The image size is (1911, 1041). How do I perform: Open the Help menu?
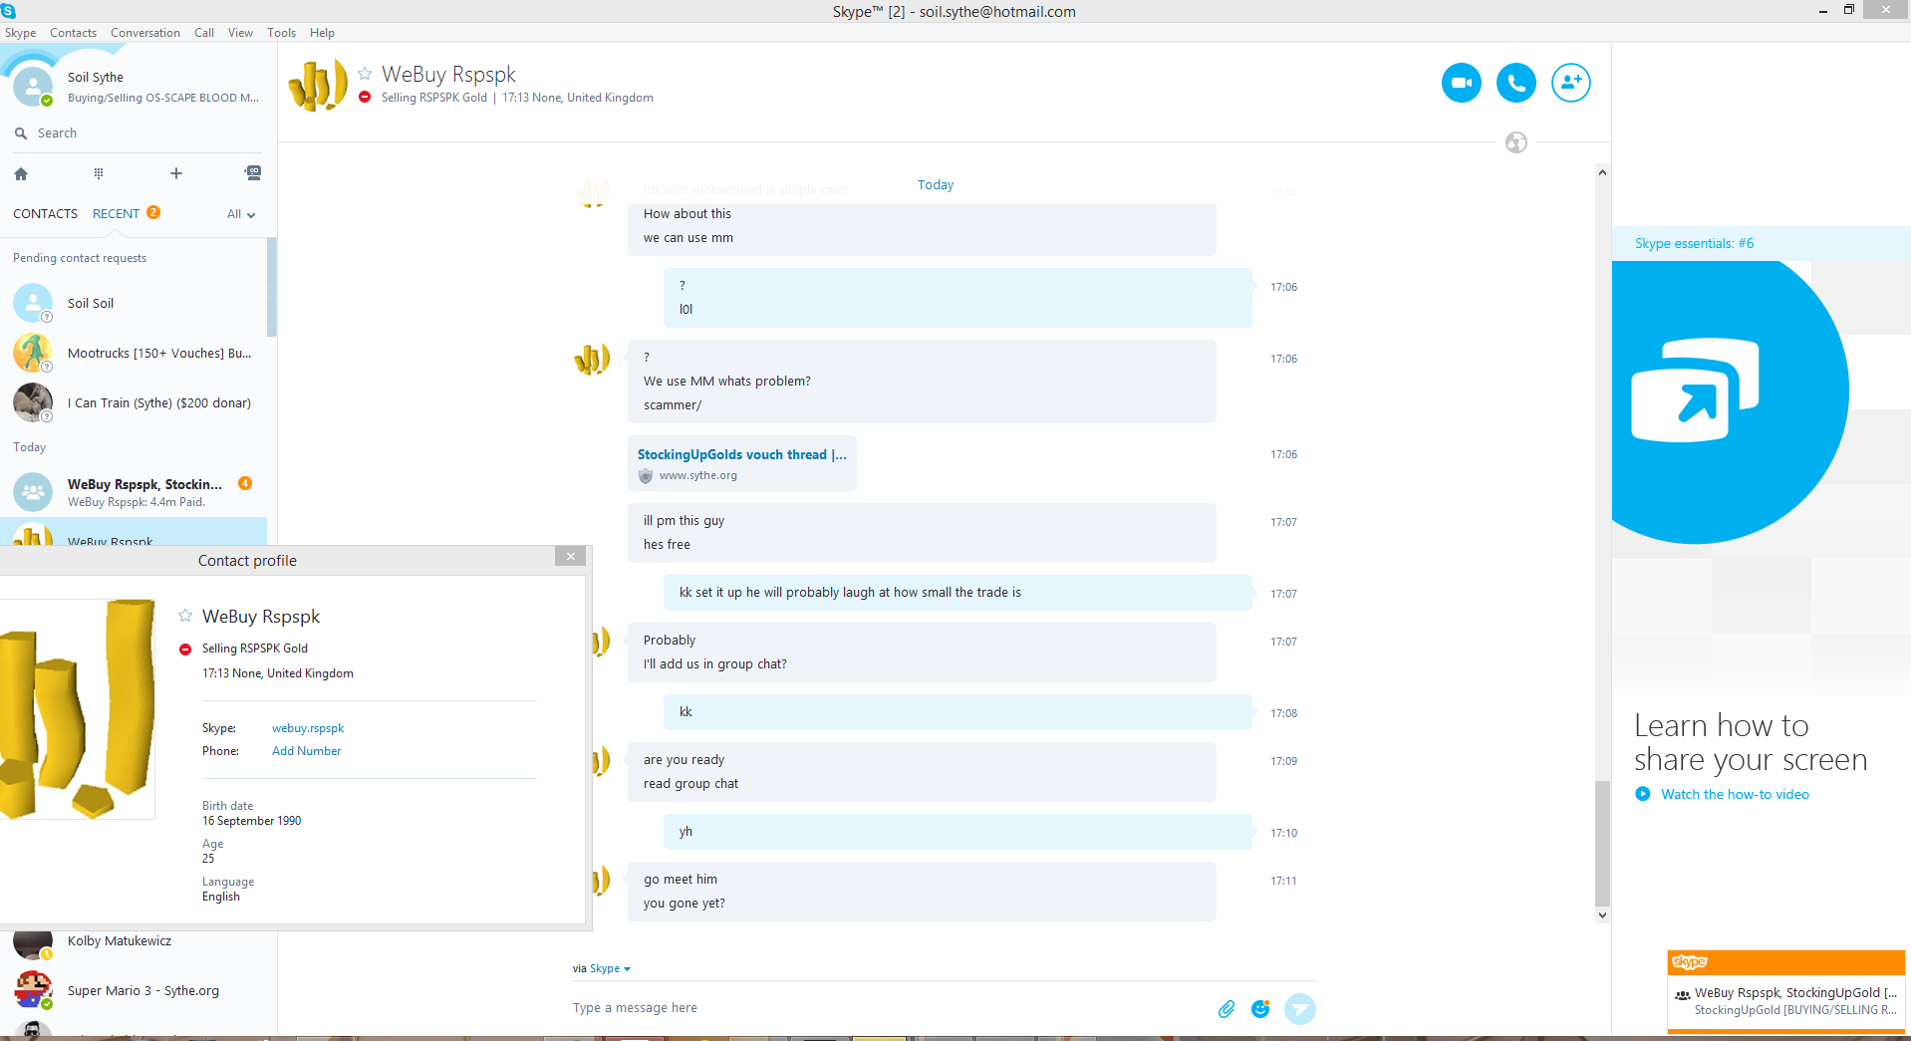click(322, 33)
